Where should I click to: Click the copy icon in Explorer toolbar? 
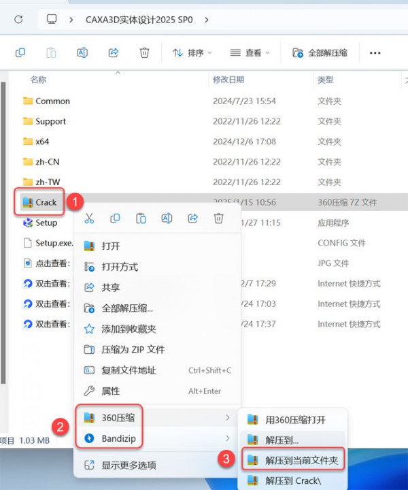click(x=20, y=52)
